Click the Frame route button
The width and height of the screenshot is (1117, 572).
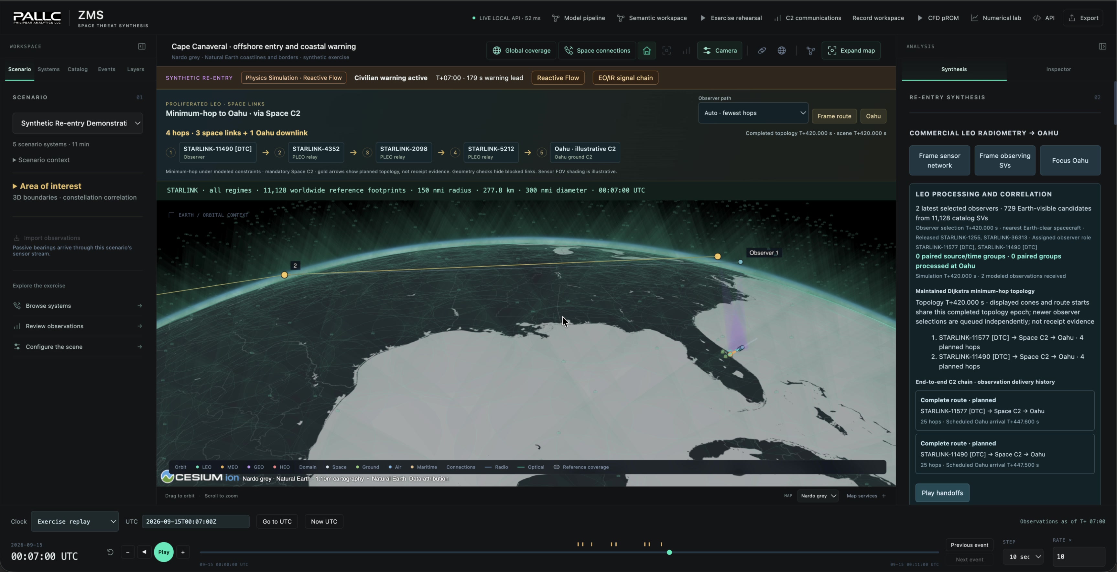click(x=834, y=116)
